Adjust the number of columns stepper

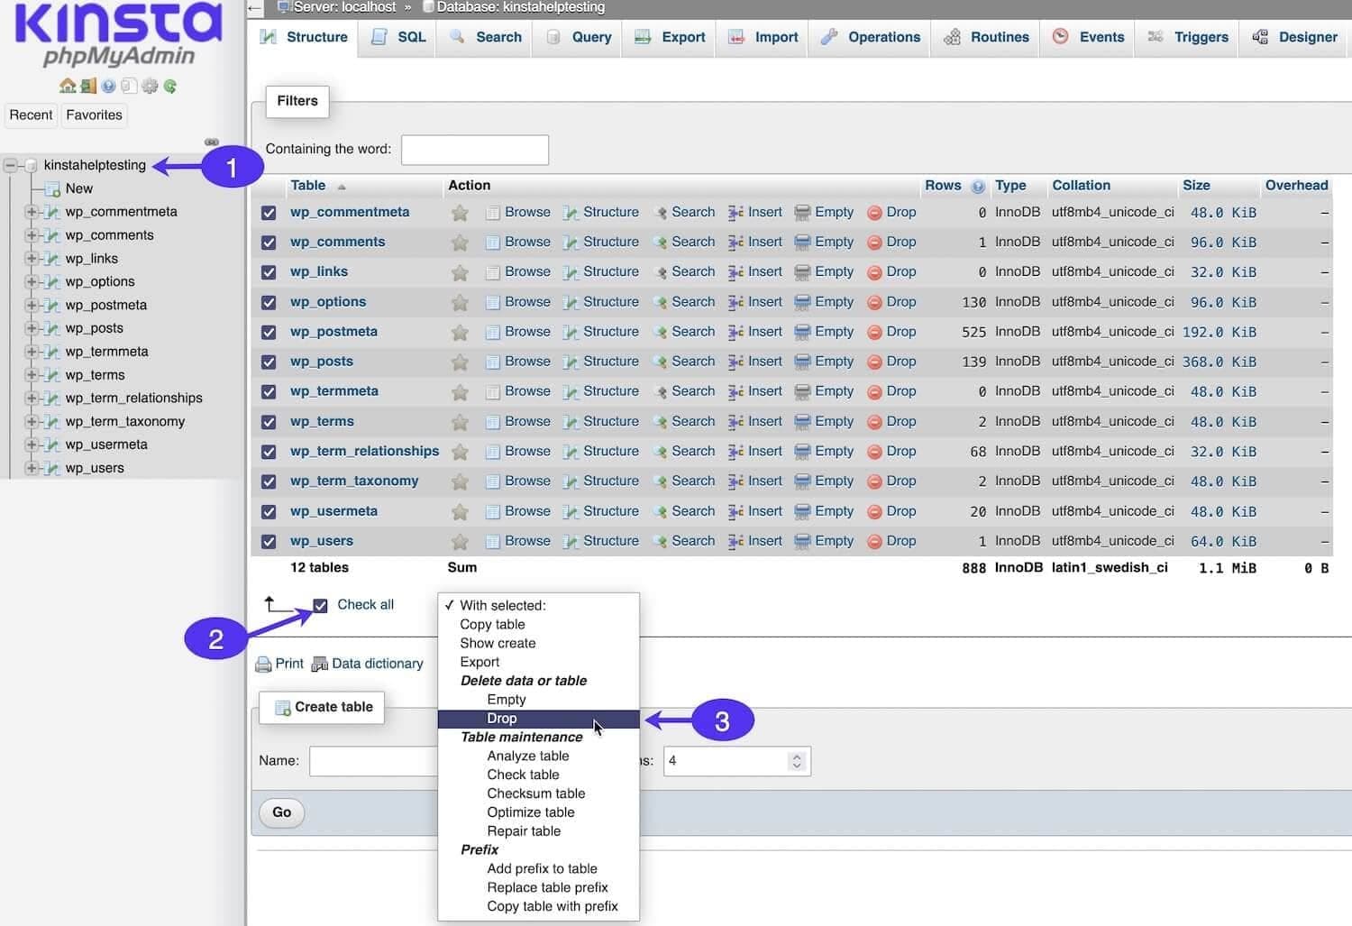[x=797, y=761]
